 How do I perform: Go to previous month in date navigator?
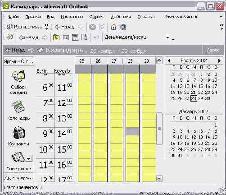tap(169, 60)
